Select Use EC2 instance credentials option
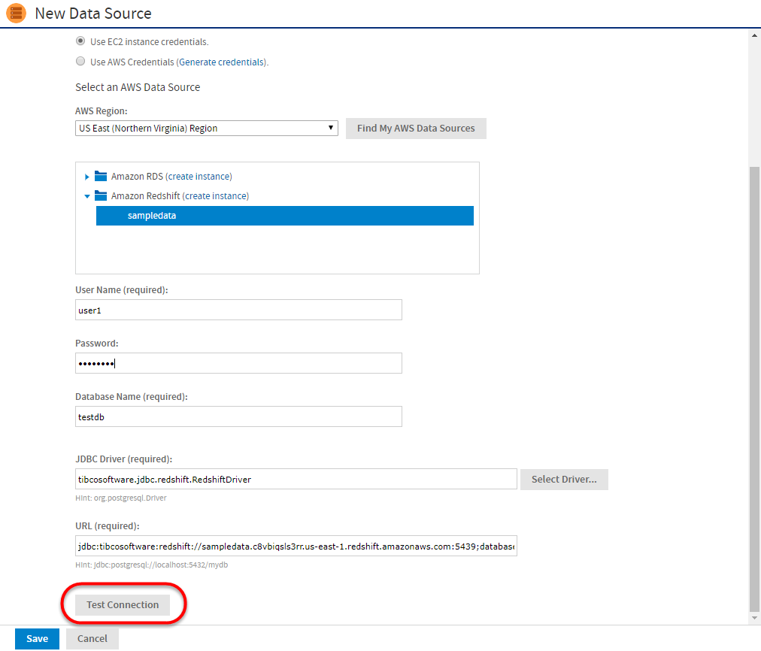761x651 pixels. (80, 41)
